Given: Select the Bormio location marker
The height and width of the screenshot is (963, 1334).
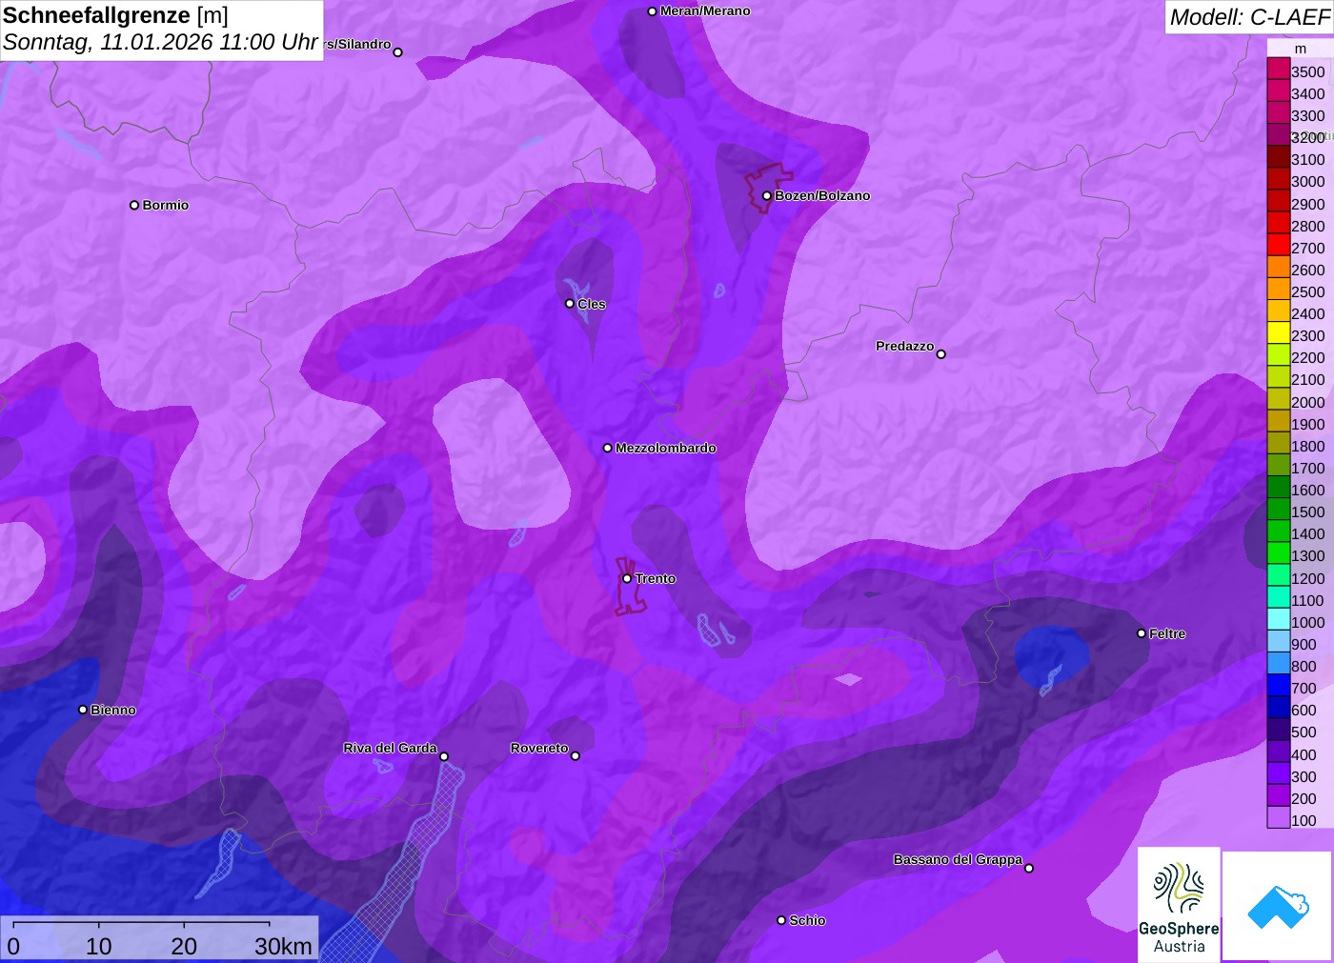Looking at the screenshot, I should tap(134, 205).
